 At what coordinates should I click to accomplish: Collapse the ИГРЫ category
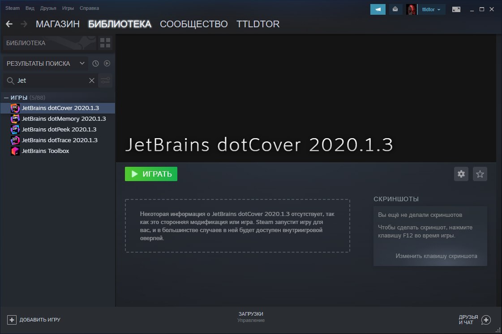pyautogui.click(x=6, y=97)
